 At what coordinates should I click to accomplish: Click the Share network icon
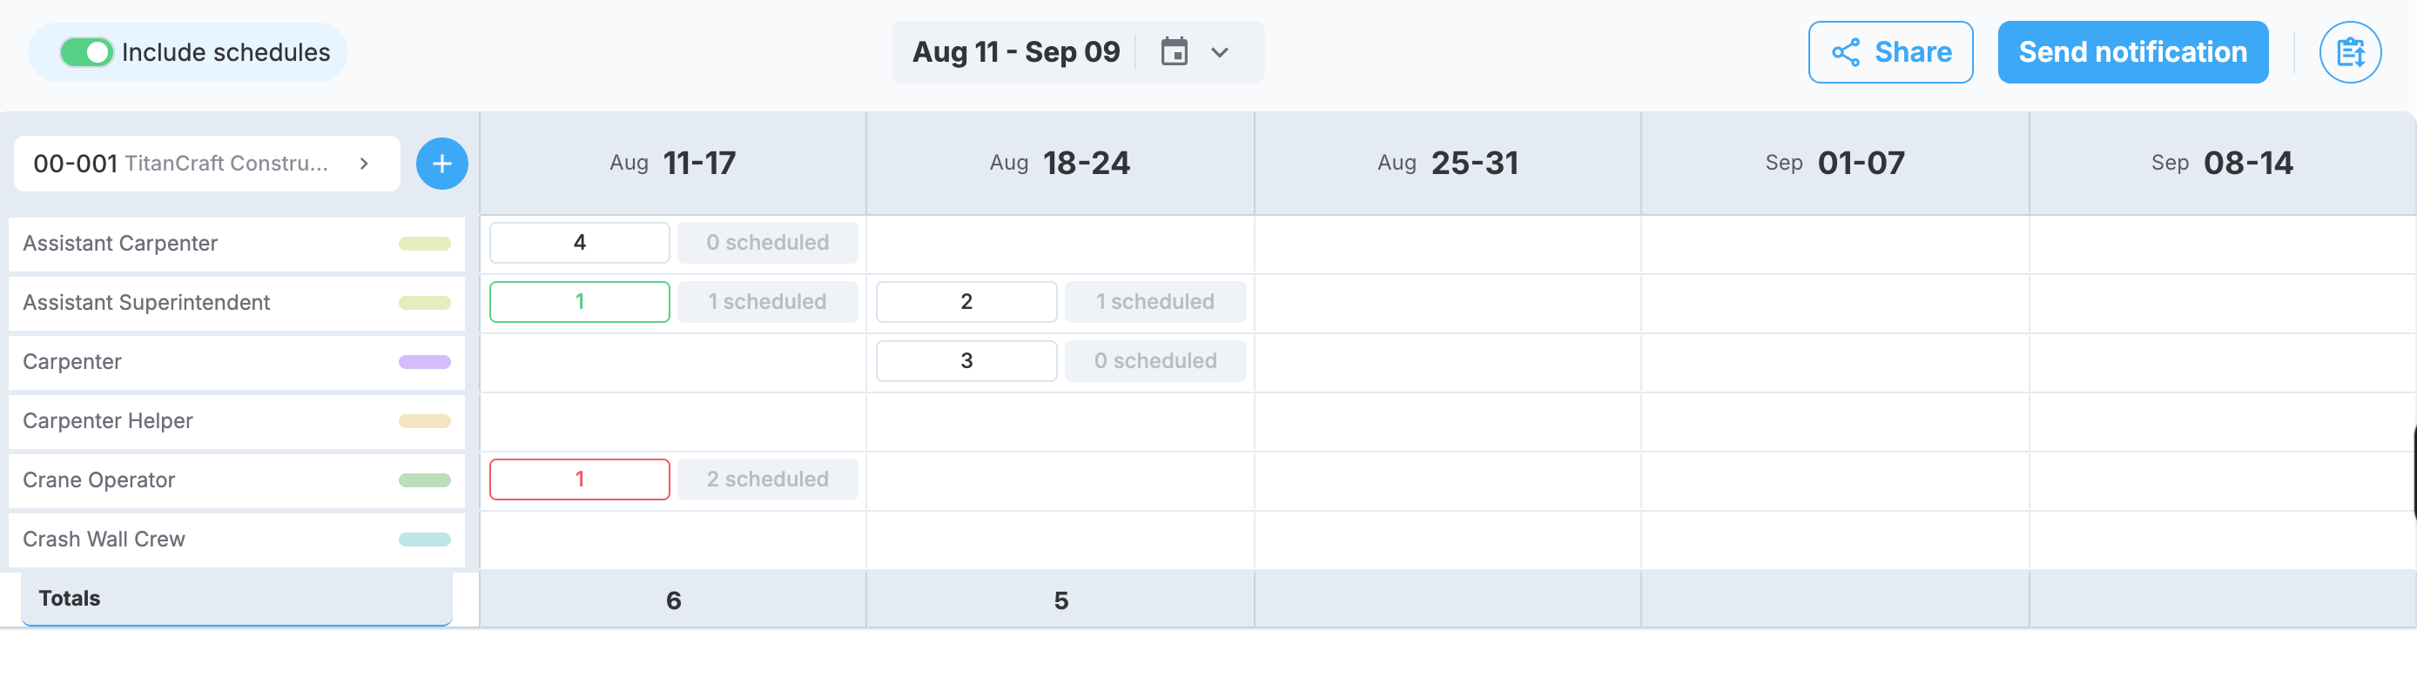click(1846, 52)
